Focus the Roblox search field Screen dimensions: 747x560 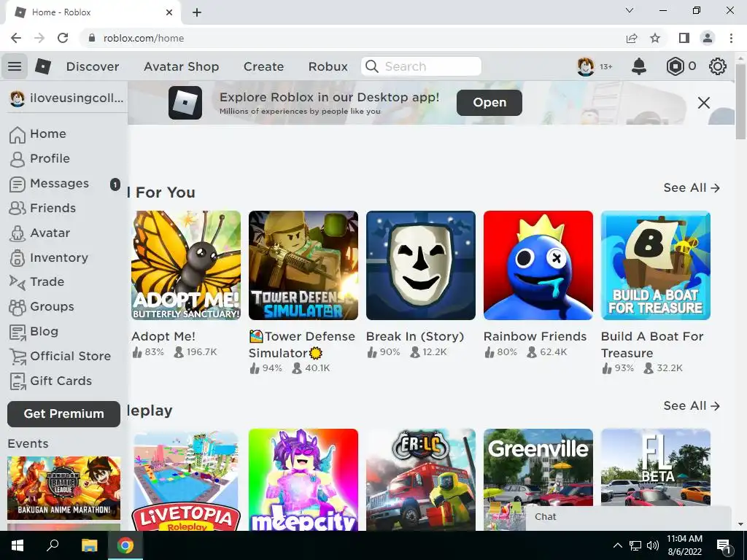click(421, 66)
